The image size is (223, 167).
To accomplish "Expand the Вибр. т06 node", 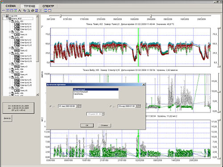I will tap(10, 93).
